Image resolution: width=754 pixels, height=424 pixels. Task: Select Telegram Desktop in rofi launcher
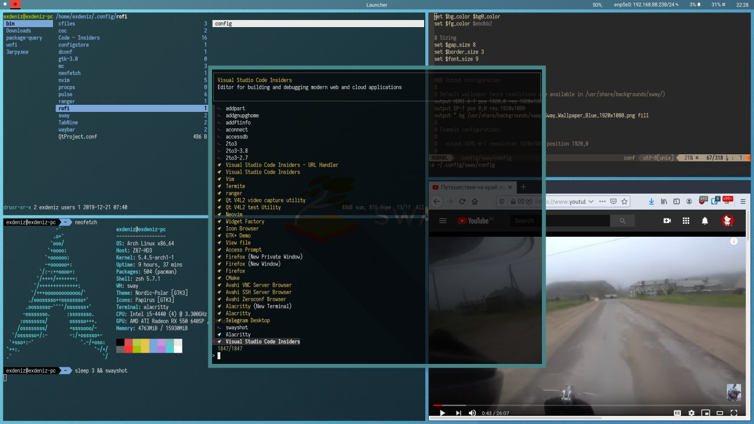click(247, 320)
